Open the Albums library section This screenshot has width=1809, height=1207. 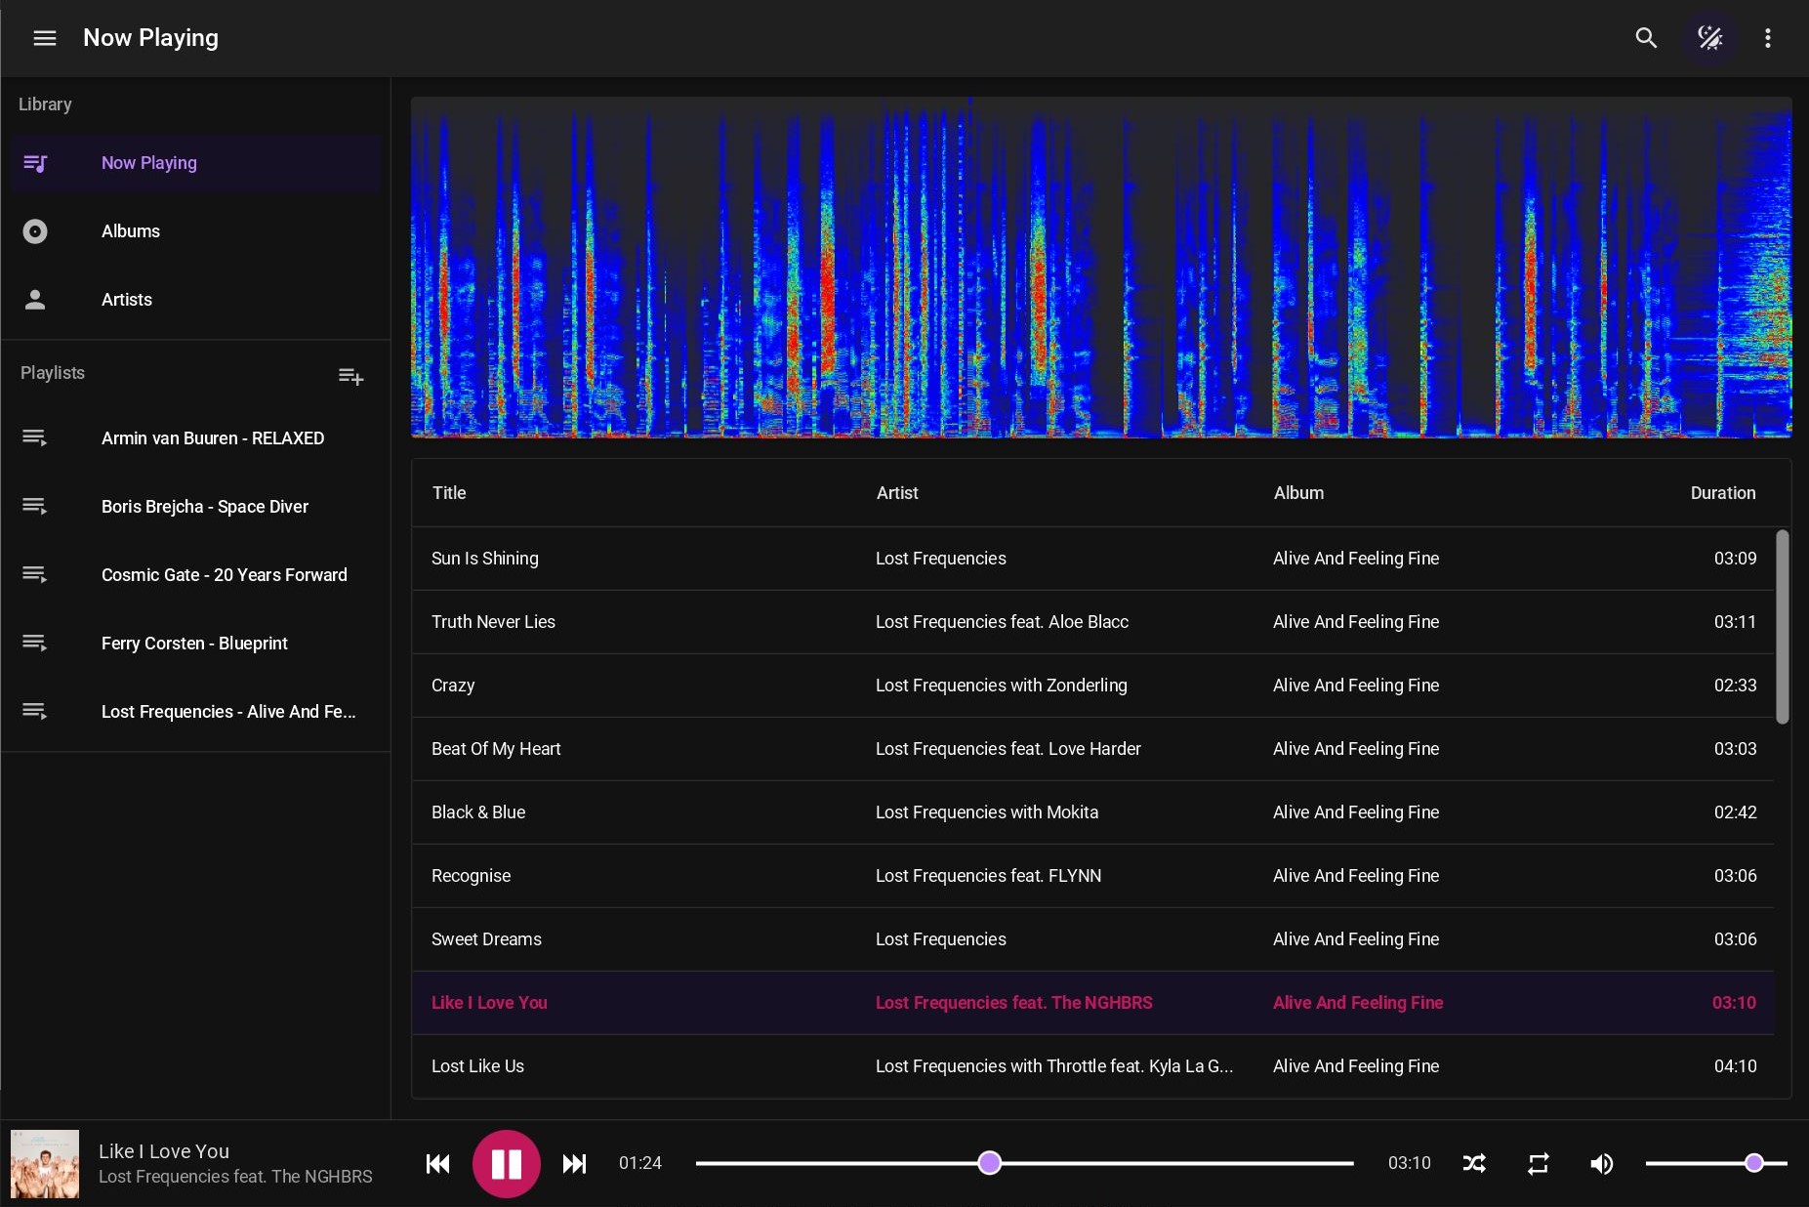point(195,231)
